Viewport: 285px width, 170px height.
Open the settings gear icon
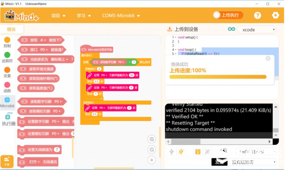pyautogui.click(x=275, y=15)
